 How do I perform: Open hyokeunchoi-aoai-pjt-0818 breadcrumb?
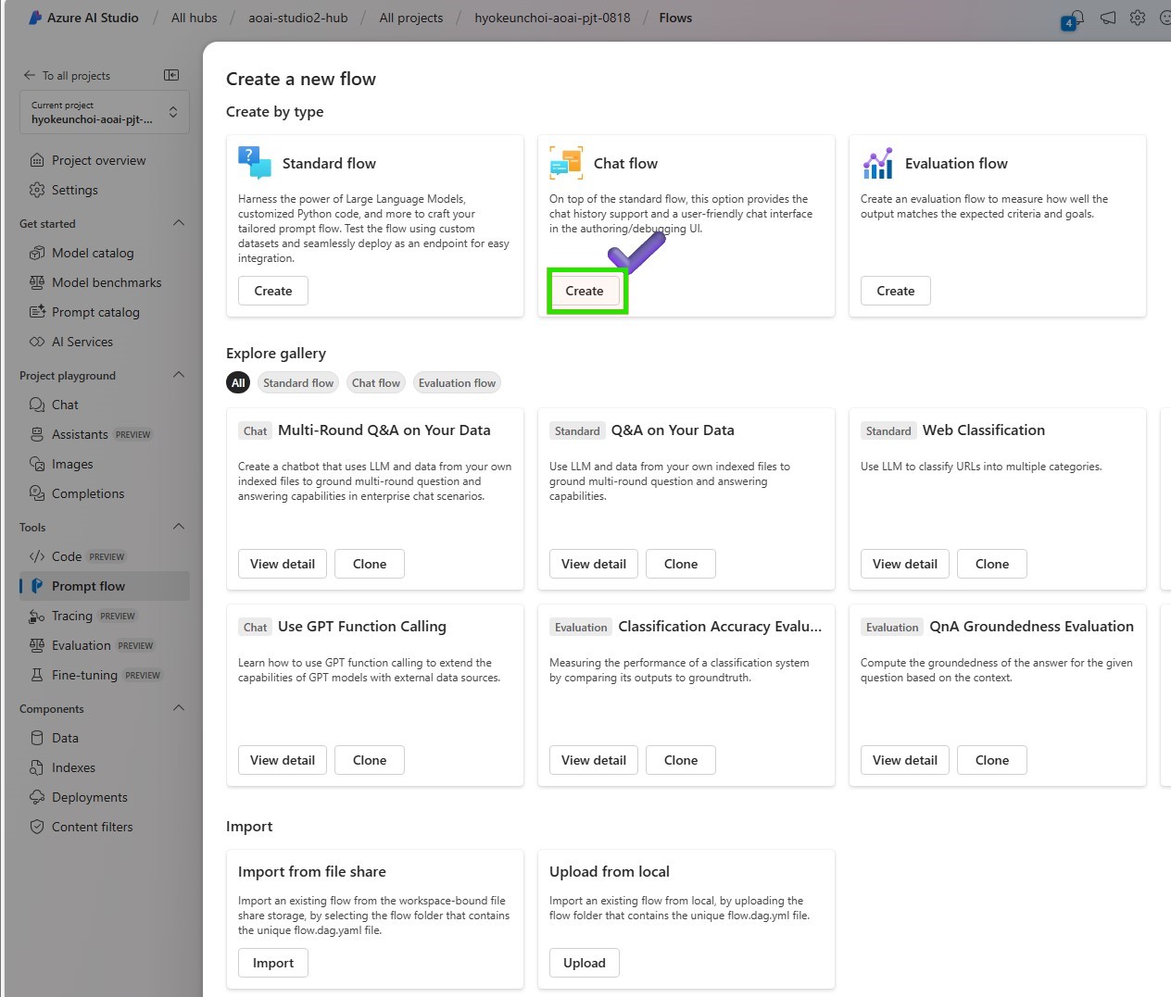point(552,18)
